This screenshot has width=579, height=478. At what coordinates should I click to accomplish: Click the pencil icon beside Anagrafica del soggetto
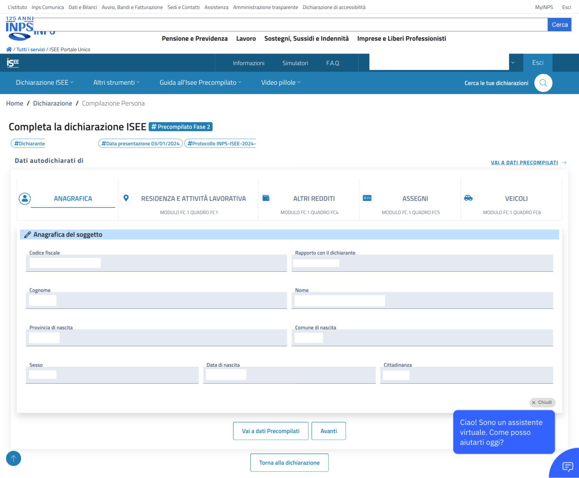28,234
